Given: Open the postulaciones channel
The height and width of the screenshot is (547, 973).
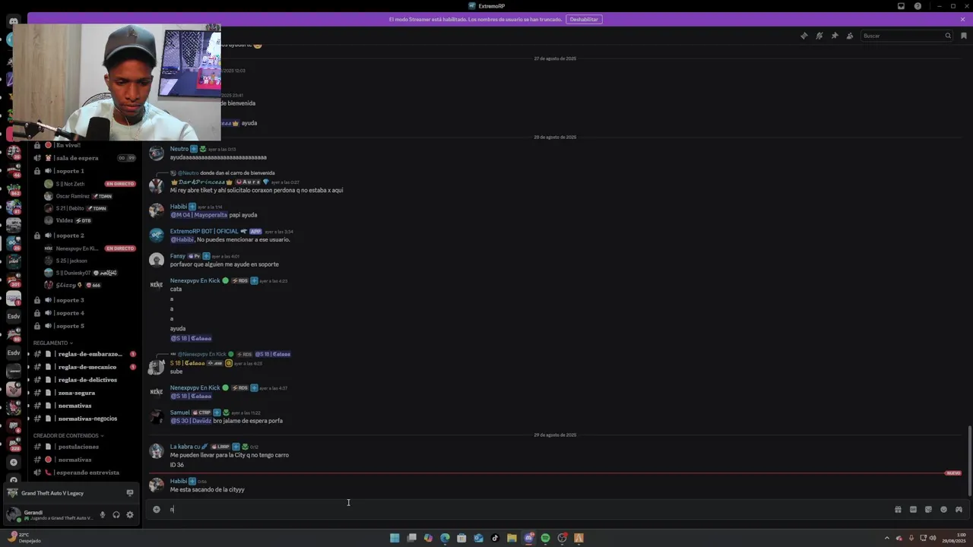Looking at the screenshot, I should [84, 447].
